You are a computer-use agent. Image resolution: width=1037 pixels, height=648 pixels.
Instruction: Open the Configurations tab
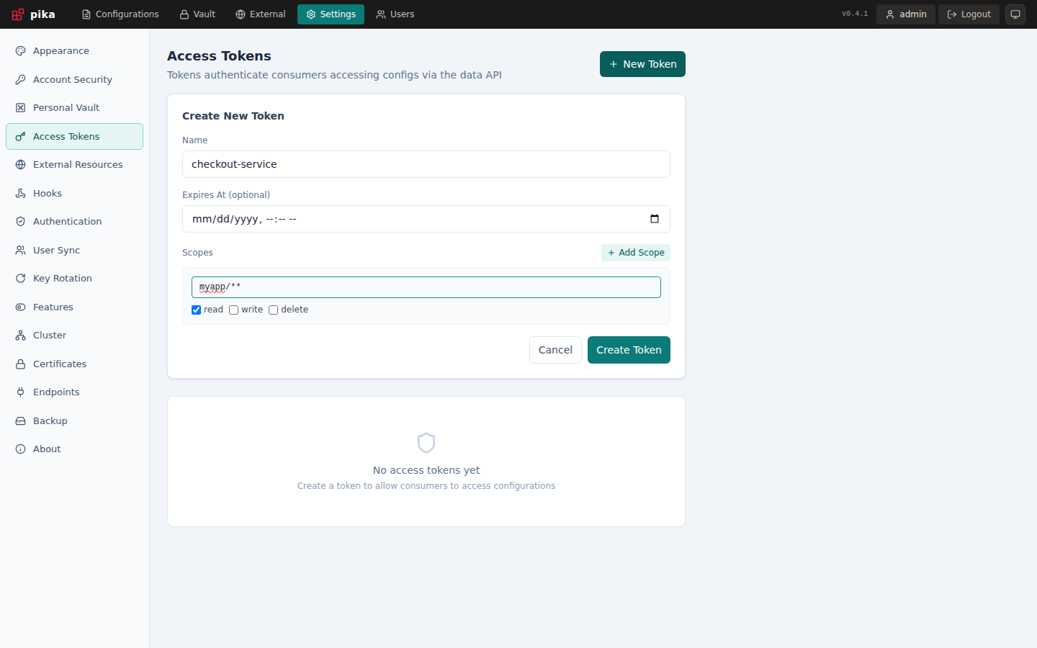(120, 14)
